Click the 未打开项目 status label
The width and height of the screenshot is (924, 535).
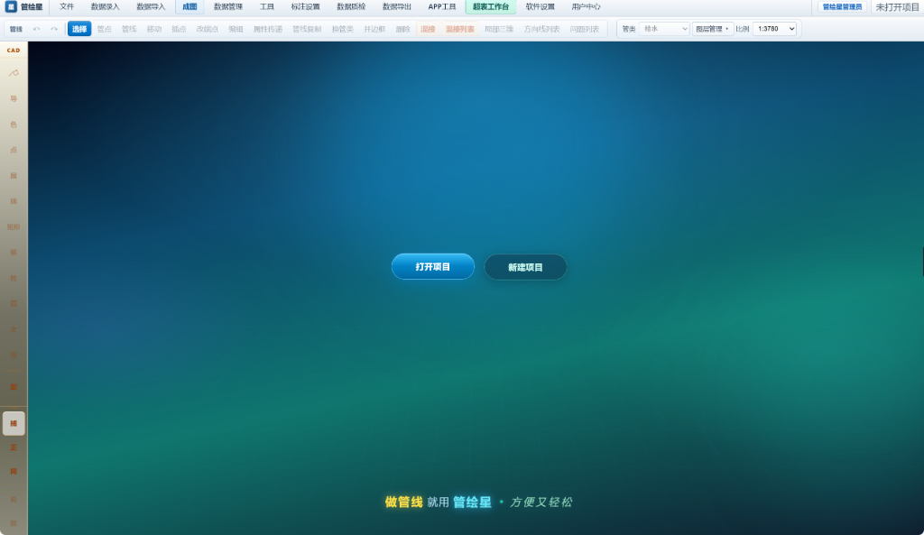point(898,7)
